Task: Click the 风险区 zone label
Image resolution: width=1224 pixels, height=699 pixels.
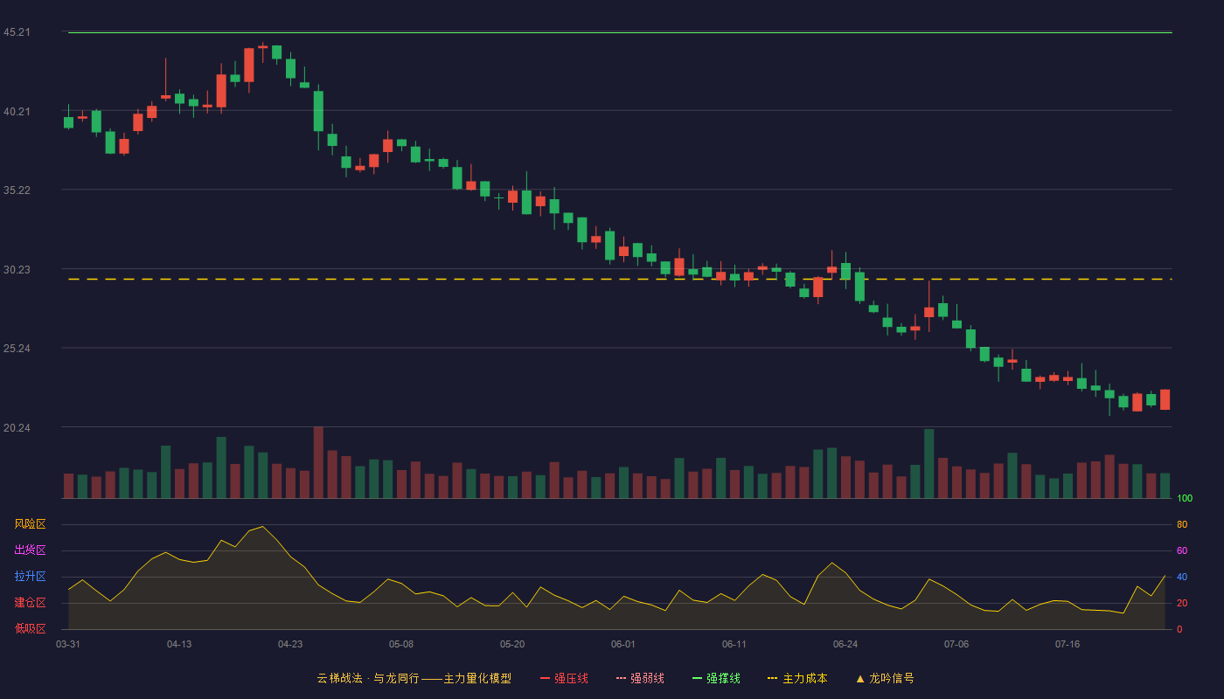Action: click(30, 524)
